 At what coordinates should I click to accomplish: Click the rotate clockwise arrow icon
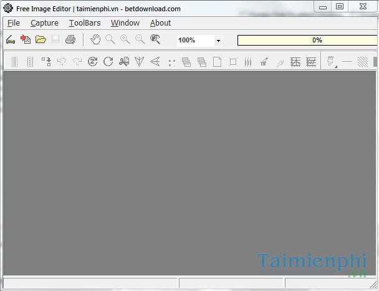click(108, 61)
